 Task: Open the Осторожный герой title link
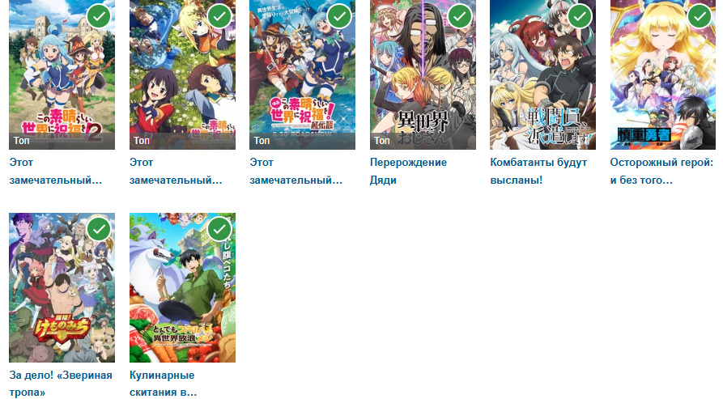coord(661,171)
